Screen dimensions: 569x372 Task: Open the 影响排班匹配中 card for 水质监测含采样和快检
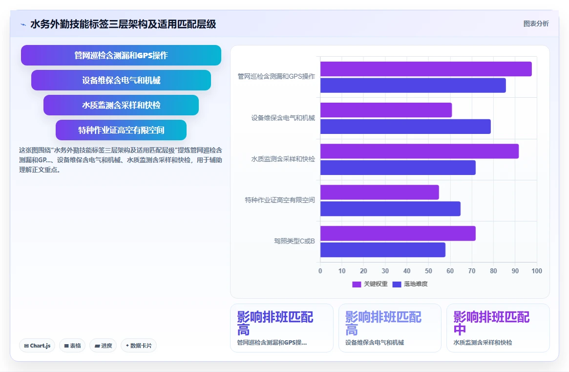coord(498,328)
